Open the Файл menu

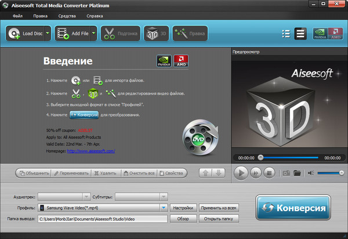tap(18, 16)
